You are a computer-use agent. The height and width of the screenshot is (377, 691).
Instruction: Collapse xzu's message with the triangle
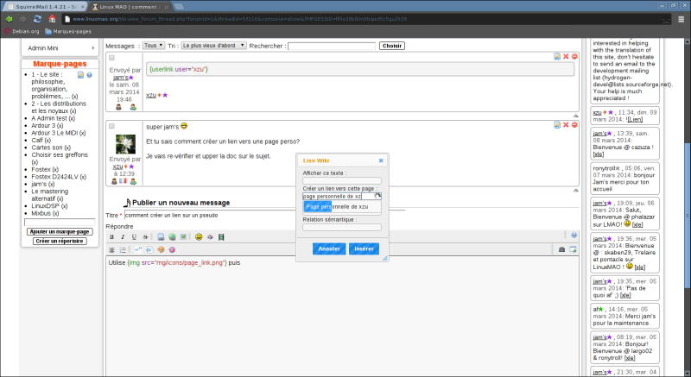pos(575,190)
